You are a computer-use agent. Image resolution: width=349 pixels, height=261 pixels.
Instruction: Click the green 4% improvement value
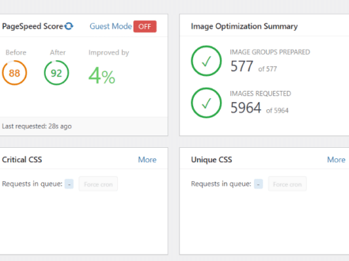pos(101,76)
